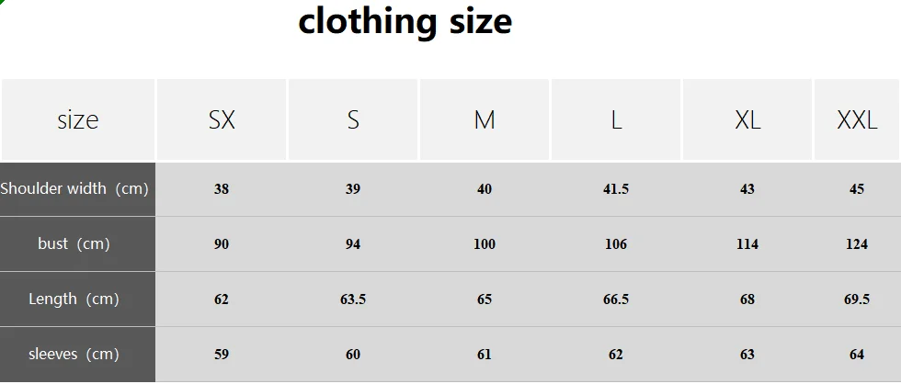Select sleeves value 59 for SX
Screen dimensions: 901x384
pos(222,355)
